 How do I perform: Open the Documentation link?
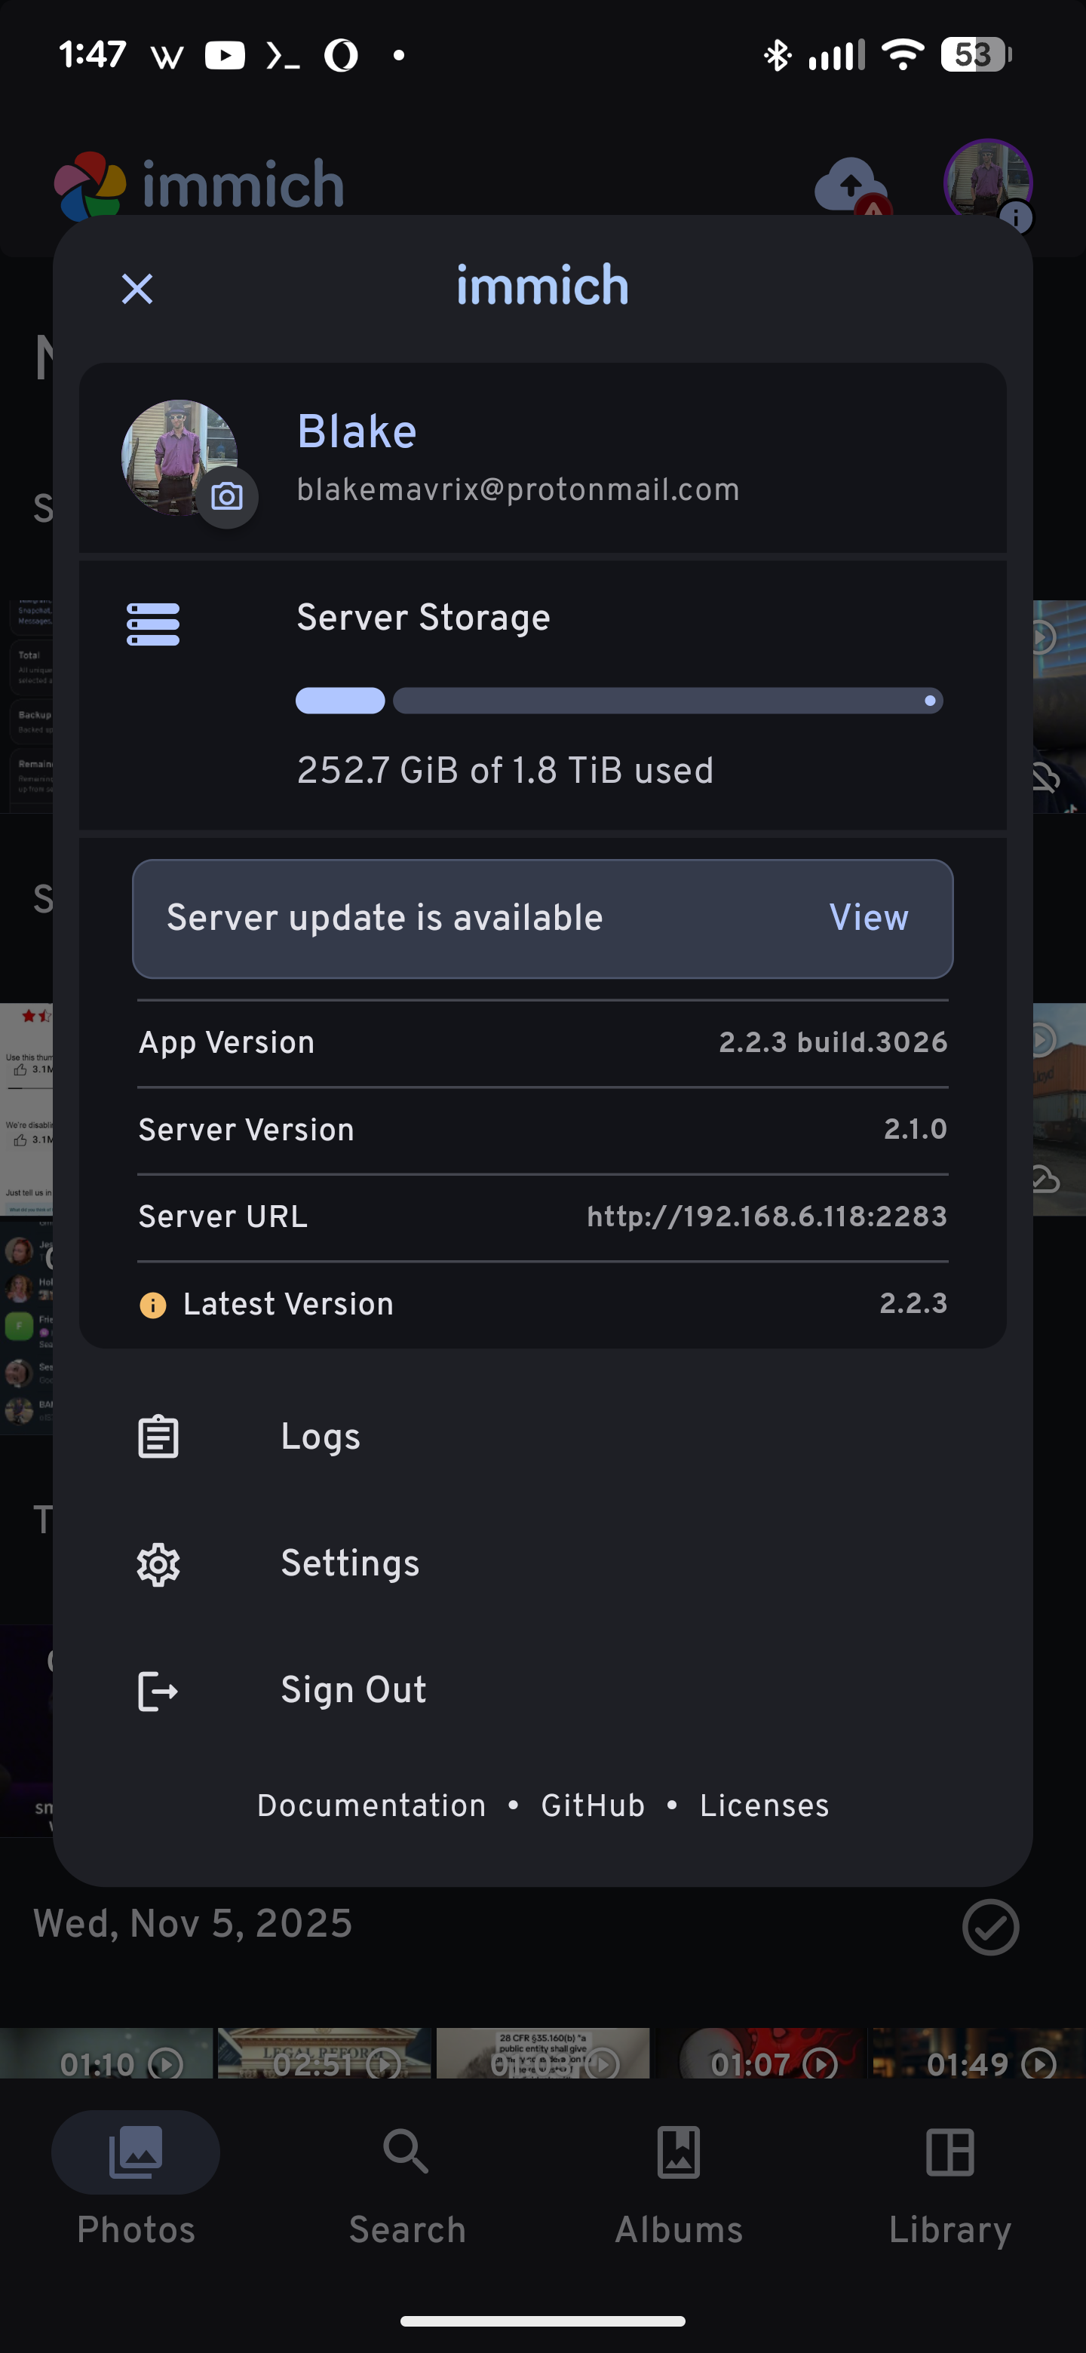(x=371, y=1806)
